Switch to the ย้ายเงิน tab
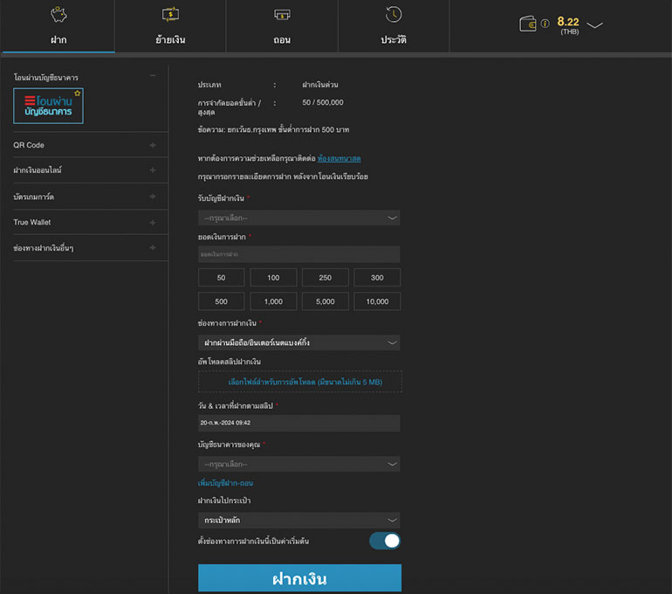Image resolution: width=672 pixels, height=594 pixels. [169, 40]
